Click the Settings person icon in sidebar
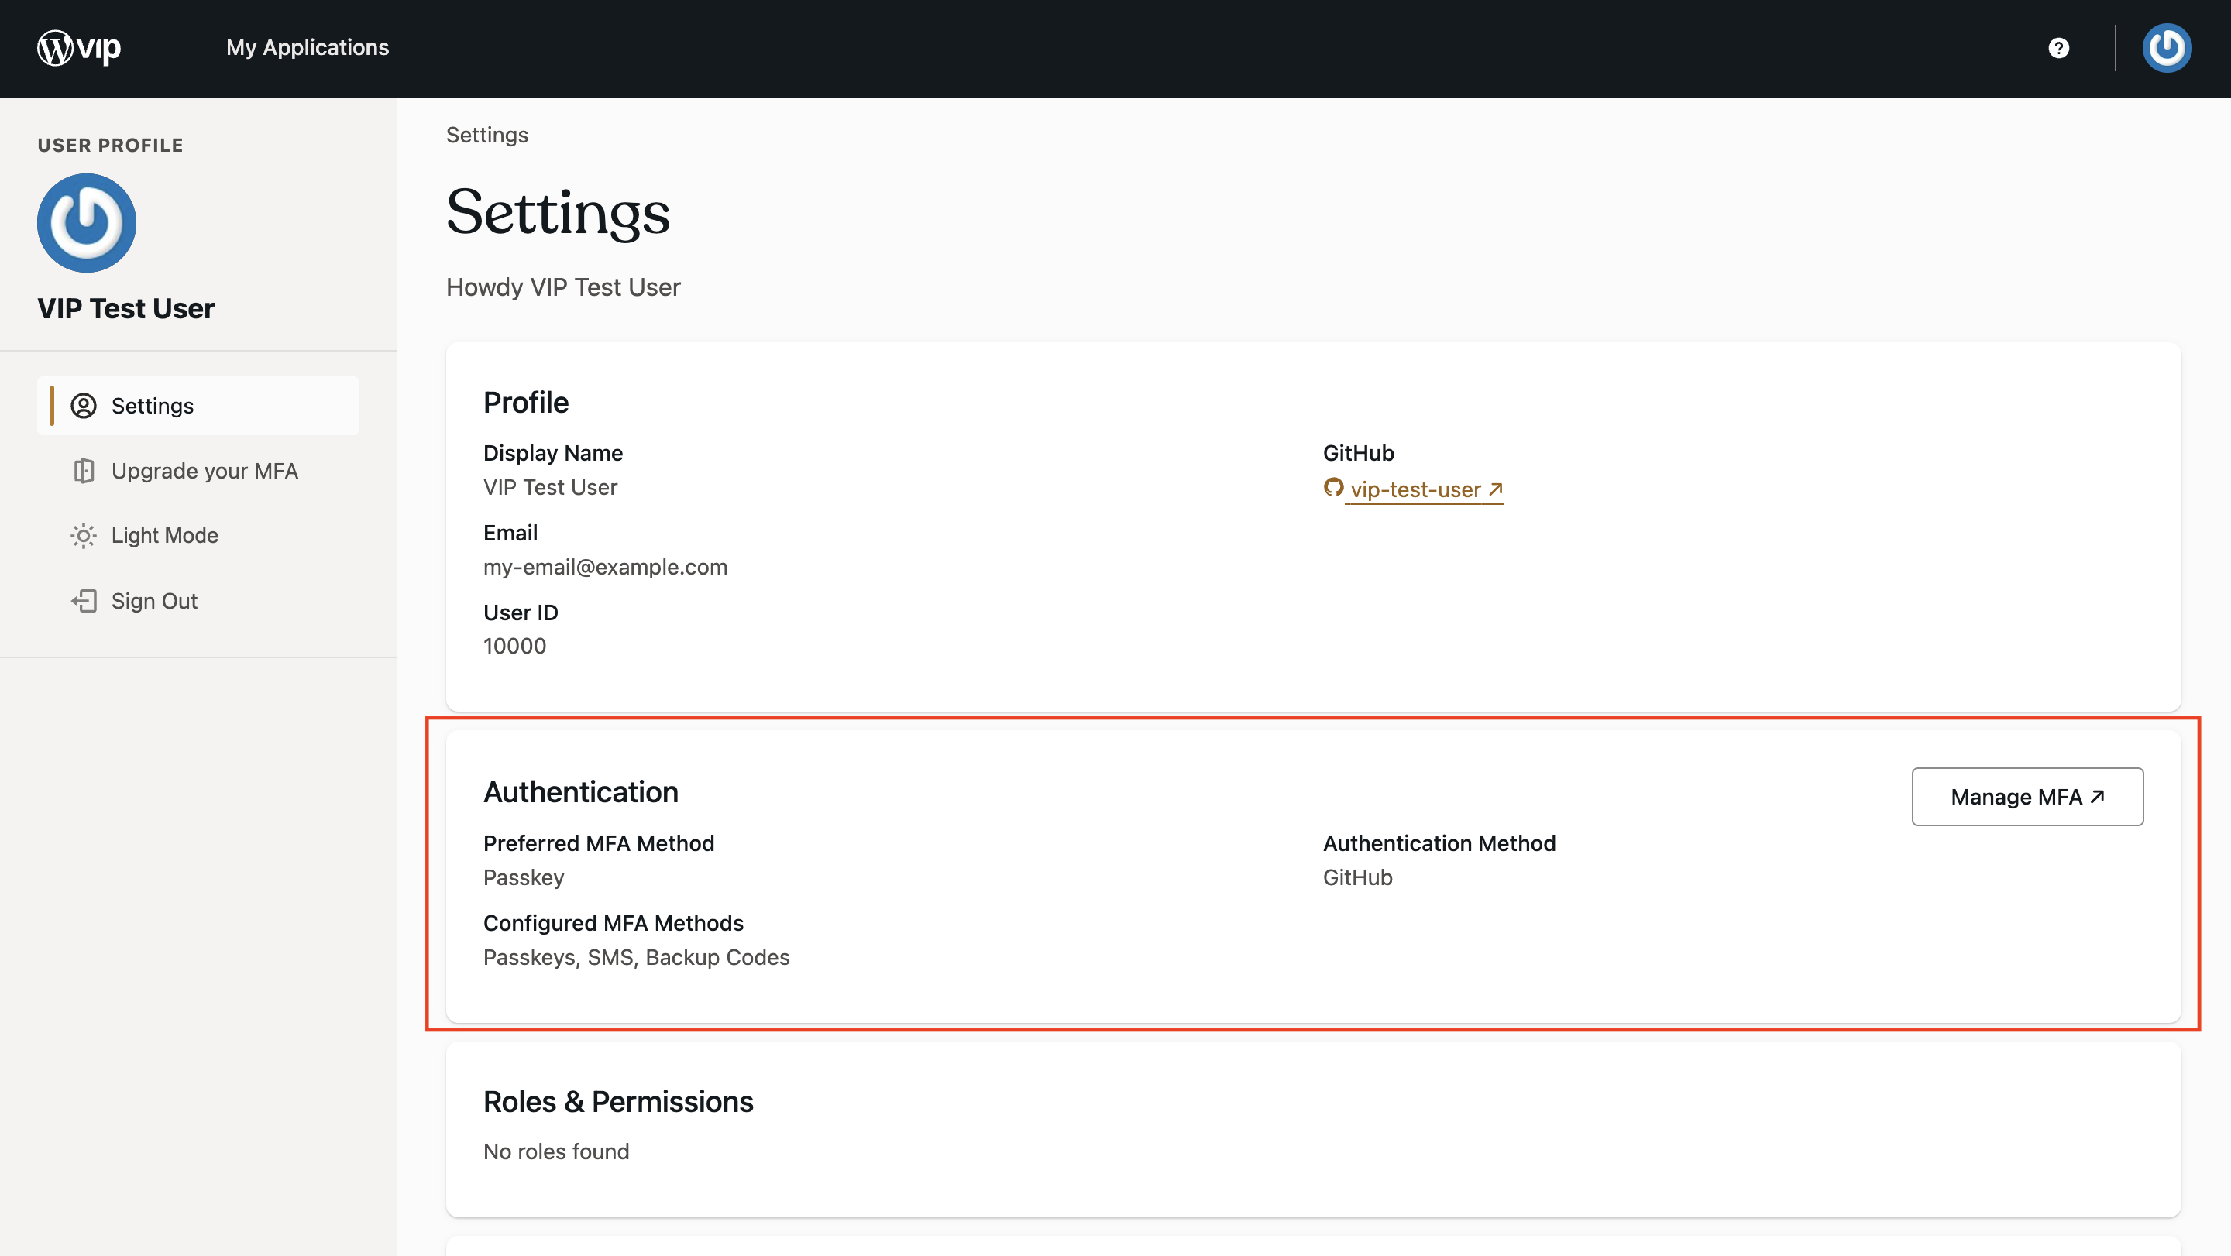 83,406
